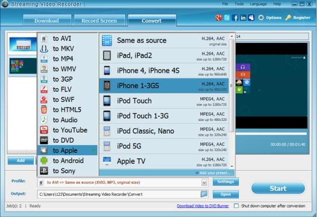Click the Google Plus share icon
The image size is (317, 217).
point(219,18)
